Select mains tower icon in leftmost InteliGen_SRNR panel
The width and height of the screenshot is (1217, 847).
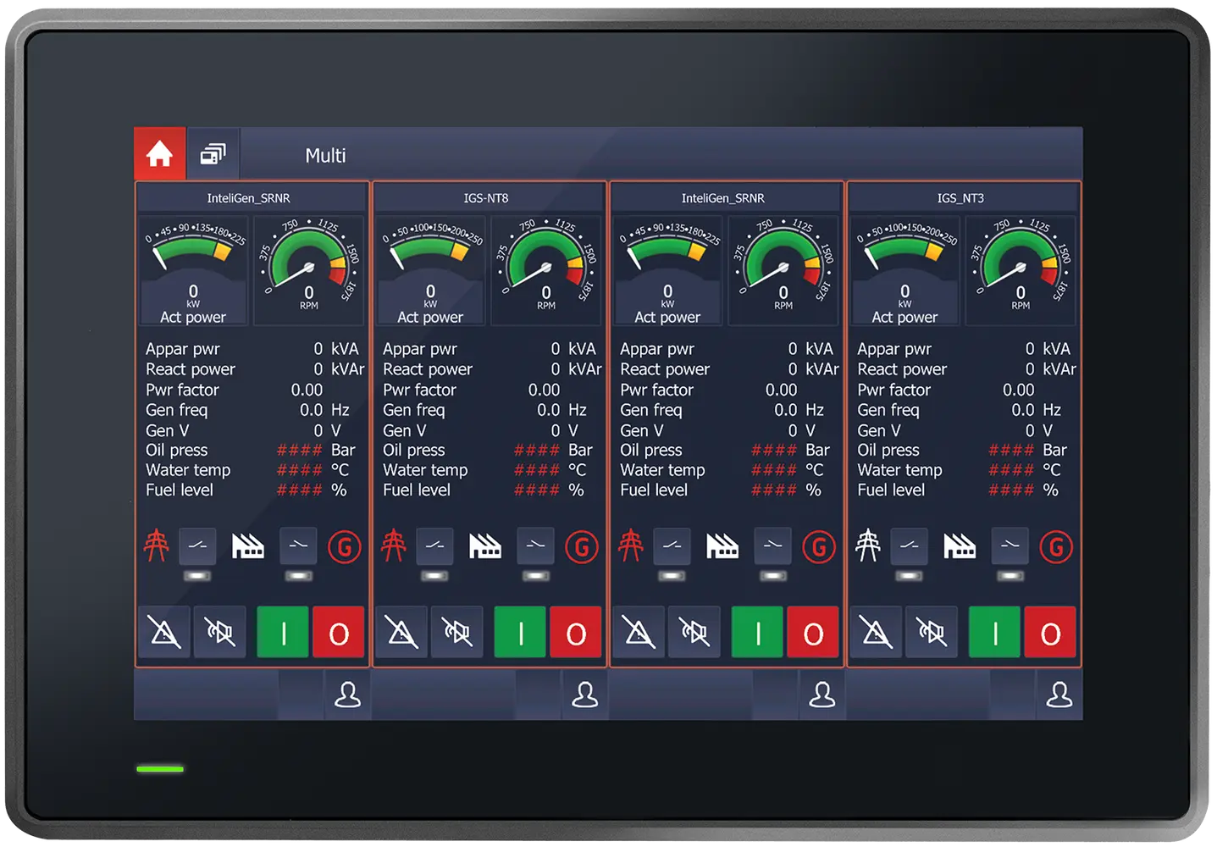tap(156, 545)
